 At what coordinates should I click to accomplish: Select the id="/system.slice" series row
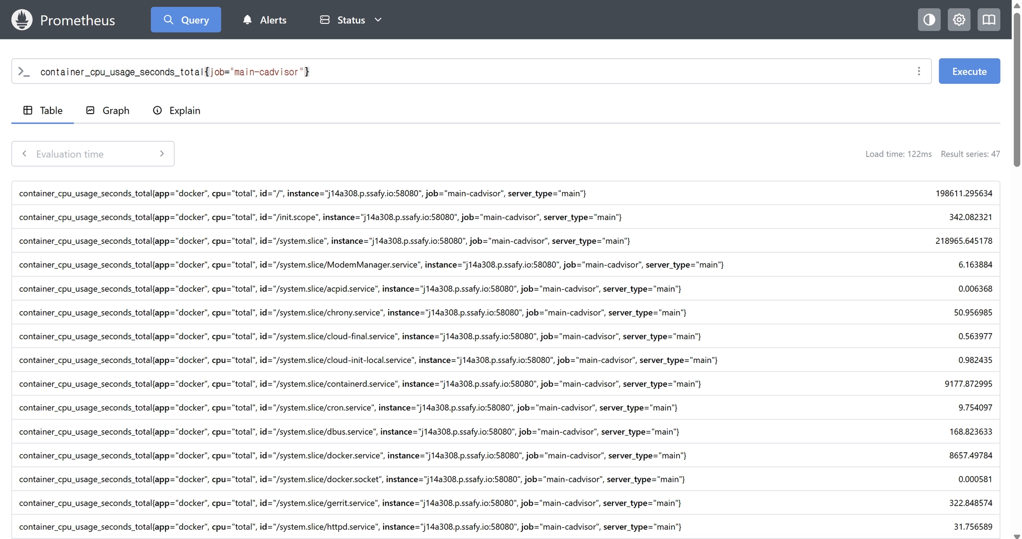pyautogui.click(x=506, y=241)
